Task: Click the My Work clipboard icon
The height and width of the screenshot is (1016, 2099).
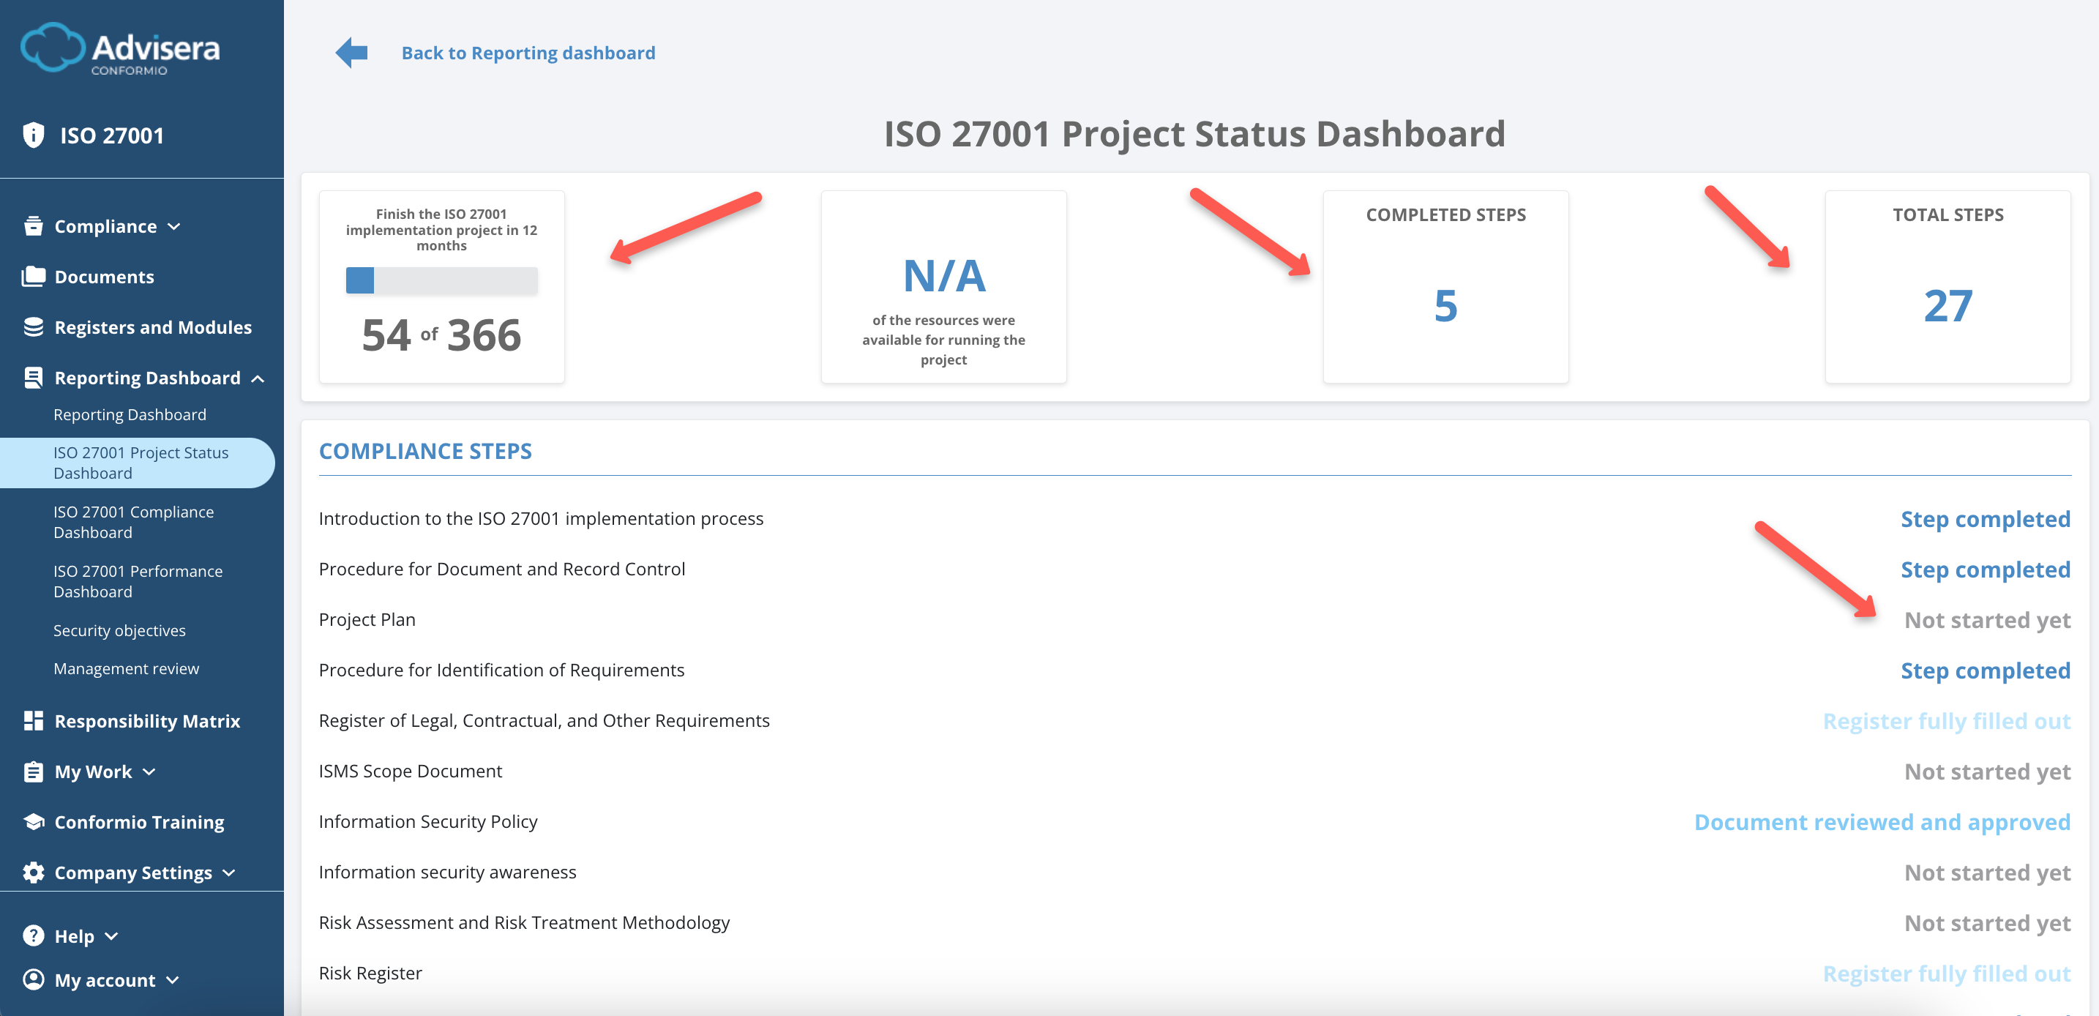Action: tap(33, 771)
